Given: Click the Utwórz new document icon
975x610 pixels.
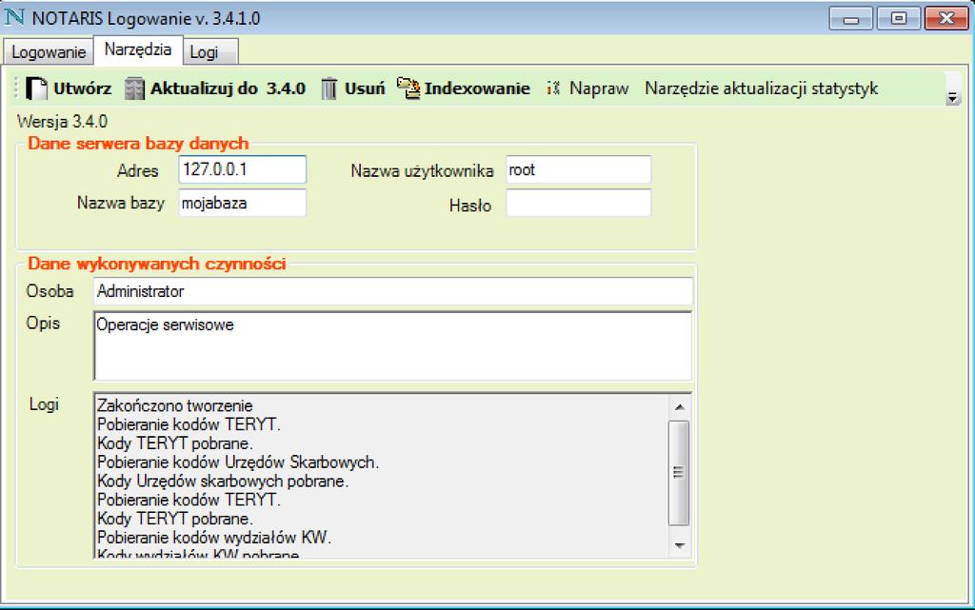Looking at the screenshot, I should point(37,89).
